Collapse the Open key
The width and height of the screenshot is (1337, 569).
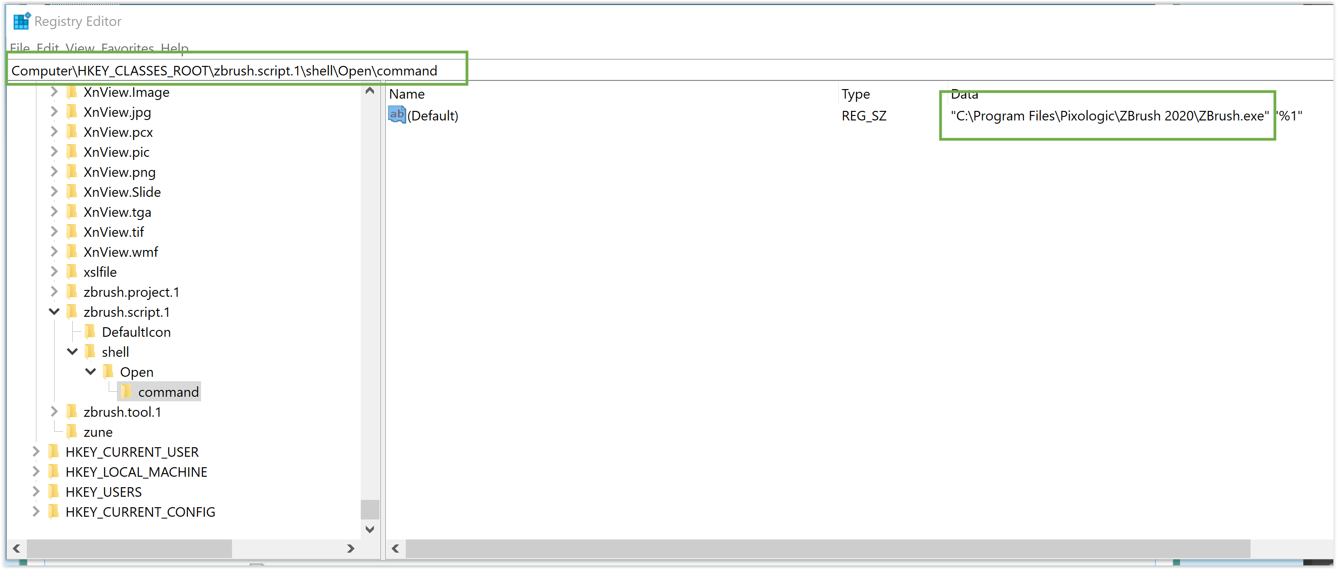click(91, 372)
